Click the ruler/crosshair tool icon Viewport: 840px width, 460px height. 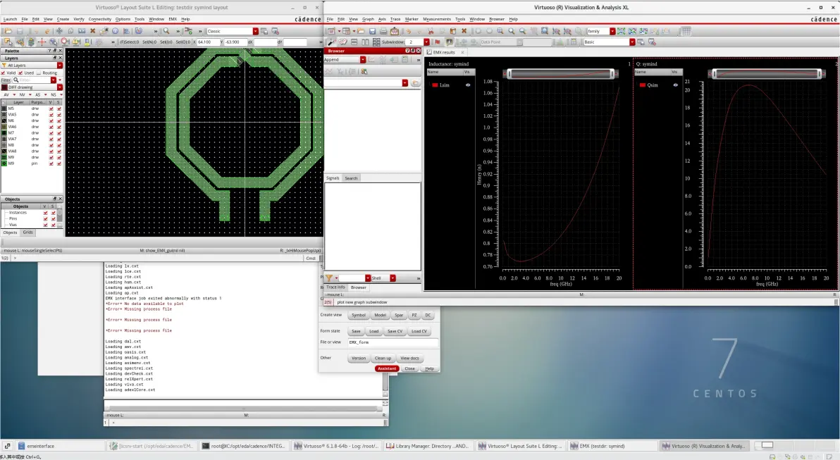[42, 42]
